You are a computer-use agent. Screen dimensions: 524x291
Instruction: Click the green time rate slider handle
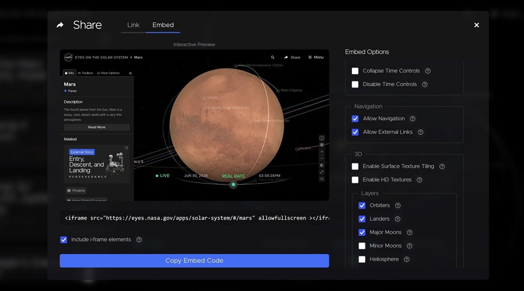click(233, 185)
